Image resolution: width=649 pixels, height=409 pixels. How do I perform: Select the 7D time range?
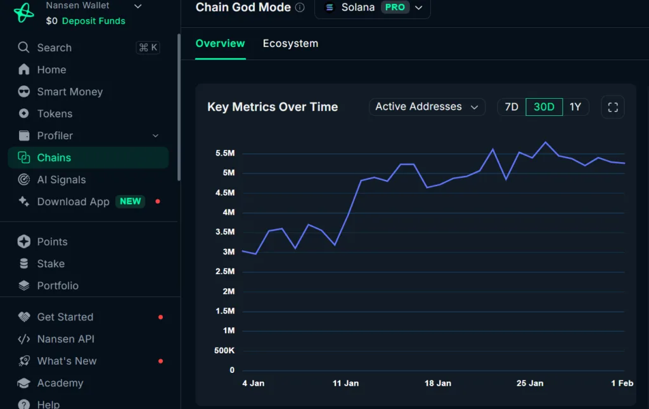click(511, 107)
